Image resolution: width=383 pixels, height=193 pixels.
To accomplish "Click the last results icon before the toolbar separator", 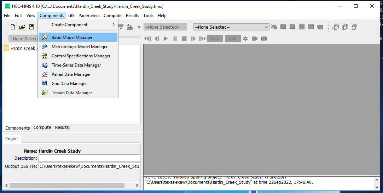I will (320, 27).
